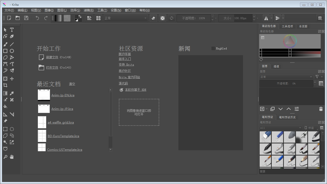This screenshot has height=184, width=327.
Task: Open the 图层(L) menu
Action: pyautogui.click(x=62, y=10)
